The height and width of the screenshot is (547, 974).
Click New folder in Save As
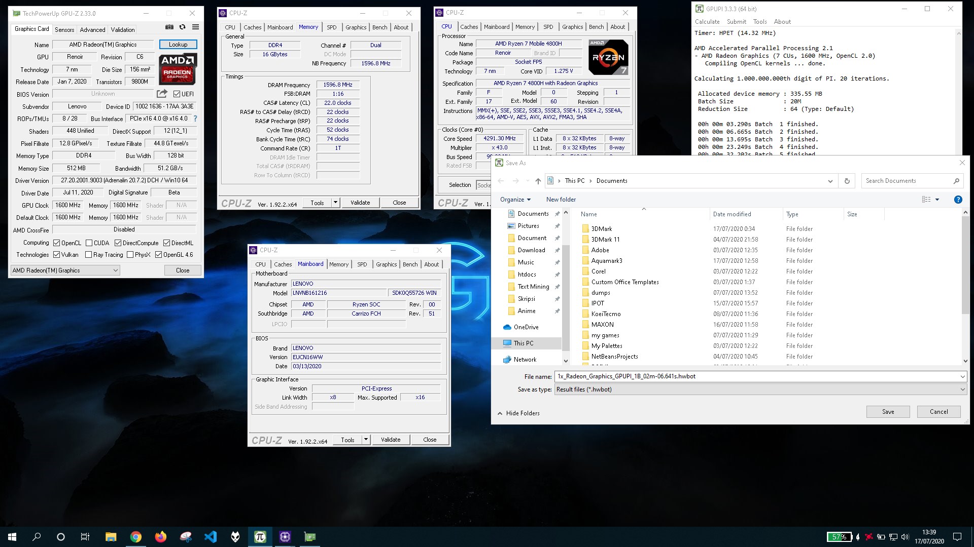pos(561,200)
